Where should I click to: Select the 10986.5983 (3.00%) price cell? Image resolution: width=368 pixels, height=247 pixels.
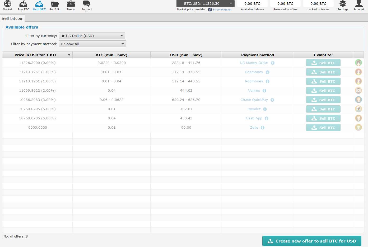(x=37, y=100)
